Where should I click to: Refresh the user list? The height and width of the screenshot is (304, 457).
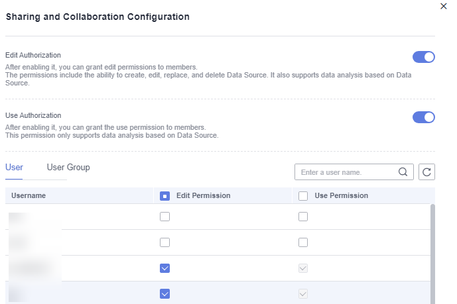pyautogui.click(x=427, y=172)
